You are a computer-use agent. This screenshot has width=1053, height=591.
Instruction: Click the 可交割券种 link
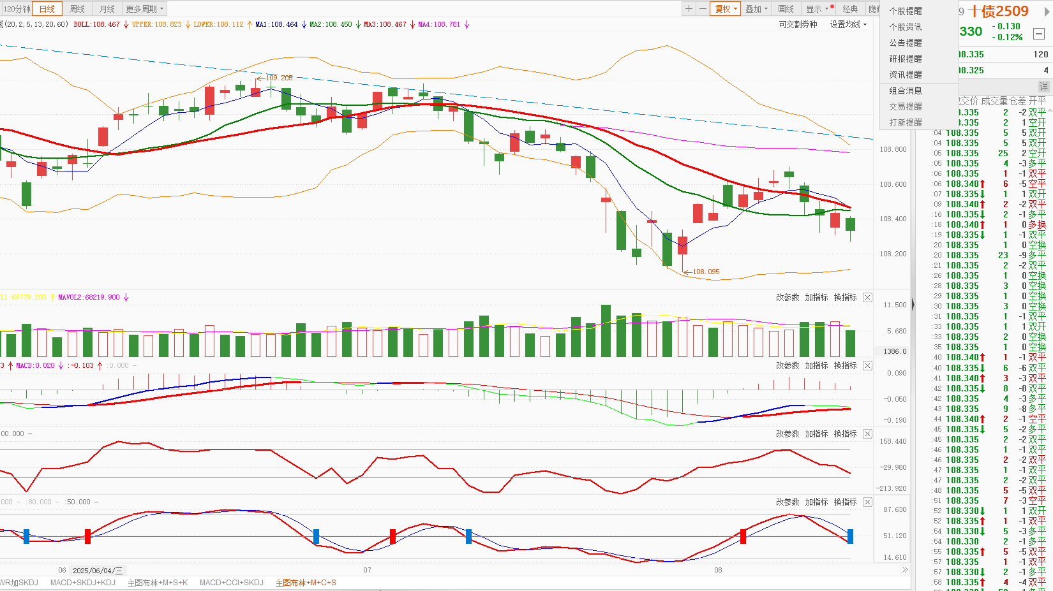[798, 24]
